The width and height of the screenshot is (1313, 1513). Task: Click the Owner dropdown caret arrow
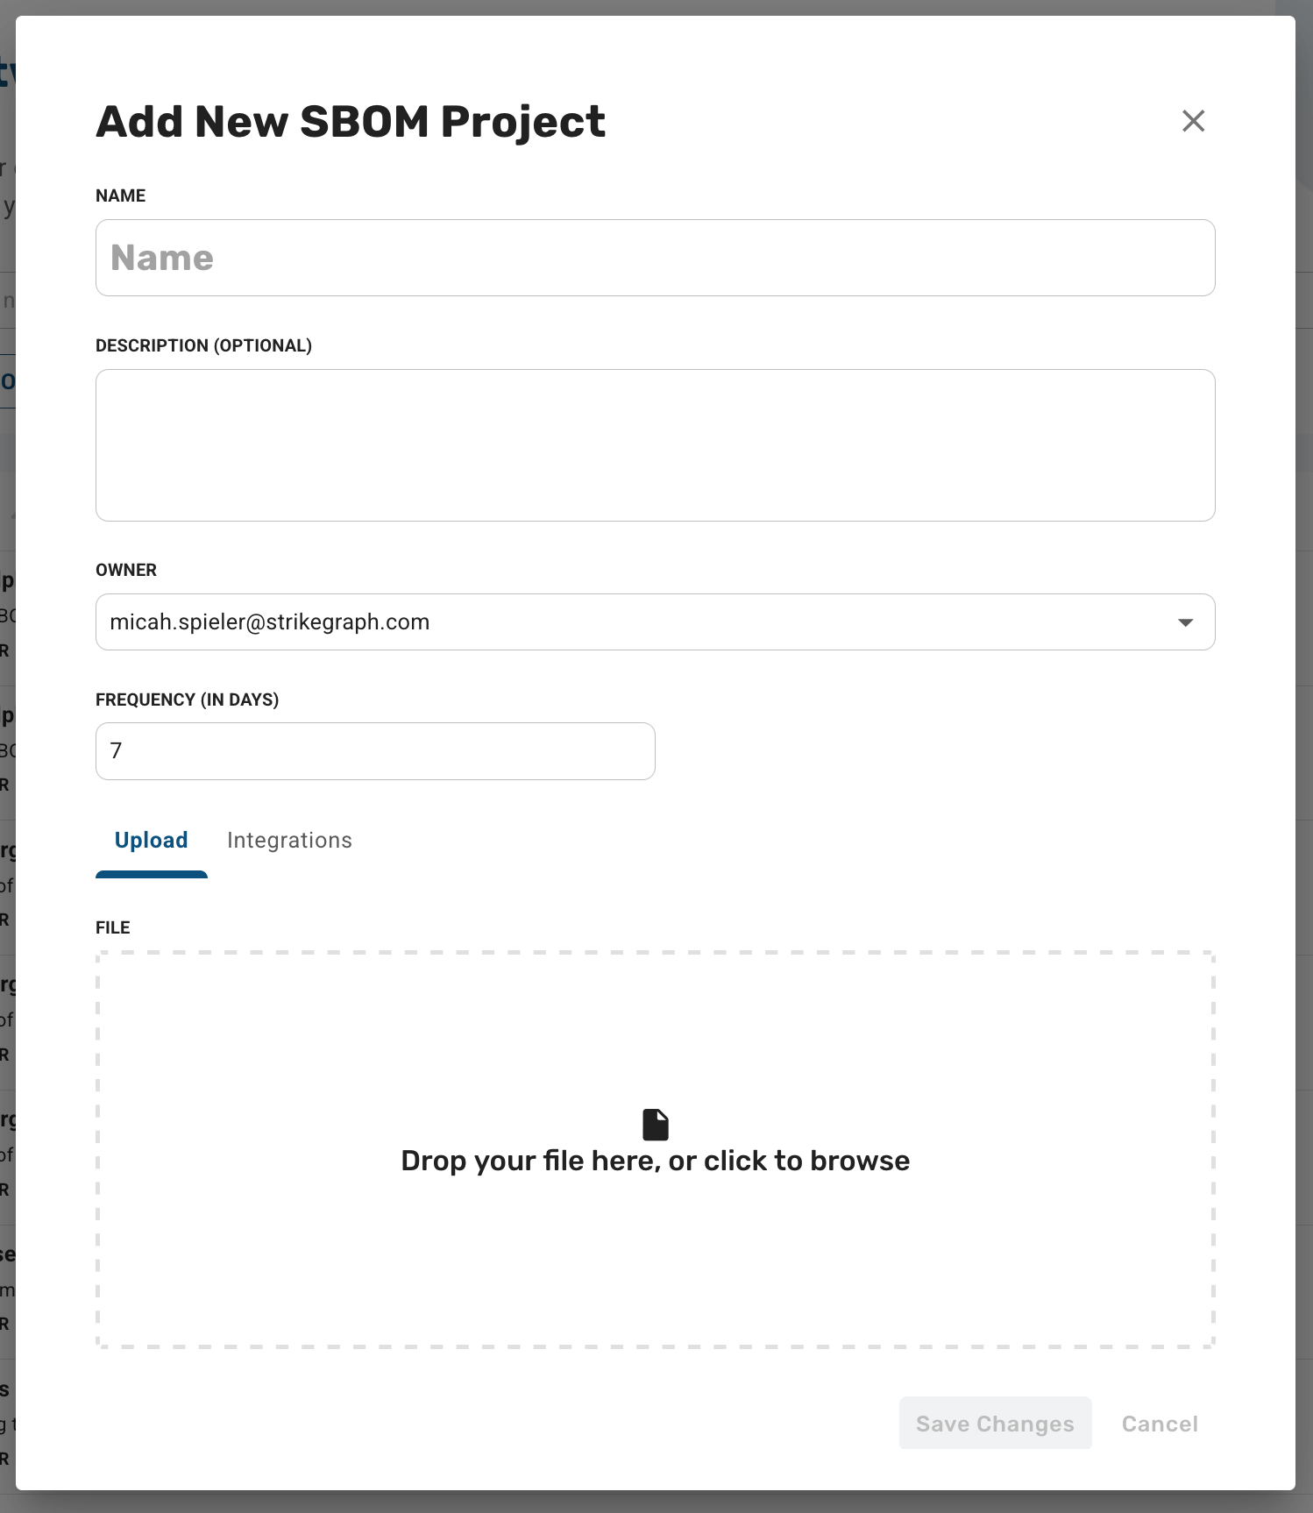click(1185, 622)
